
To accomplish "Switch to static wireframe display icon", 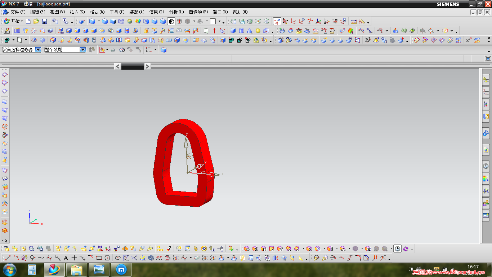I will (121, 21).
